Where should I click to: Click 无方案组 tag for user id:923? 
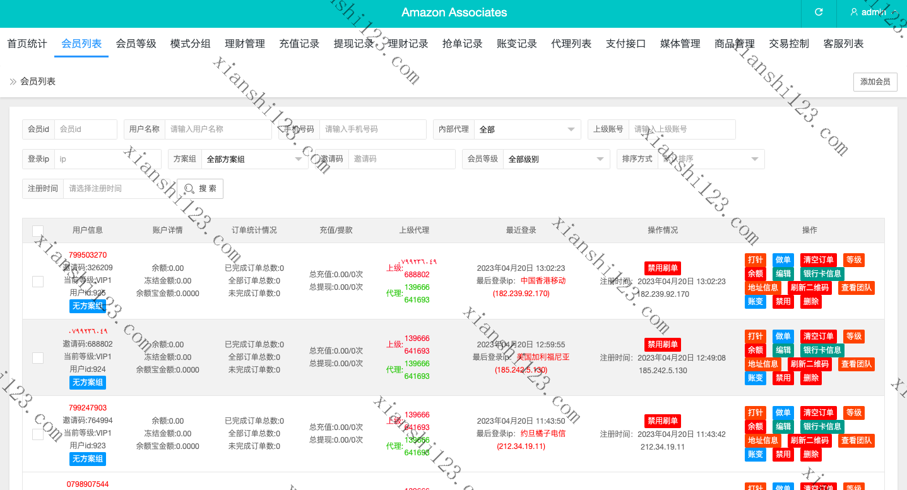[x=88, y=459]
